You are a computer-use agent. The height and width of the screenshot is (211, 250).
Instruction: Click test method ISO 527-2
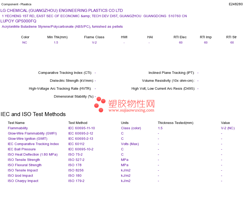coord(76,160)
